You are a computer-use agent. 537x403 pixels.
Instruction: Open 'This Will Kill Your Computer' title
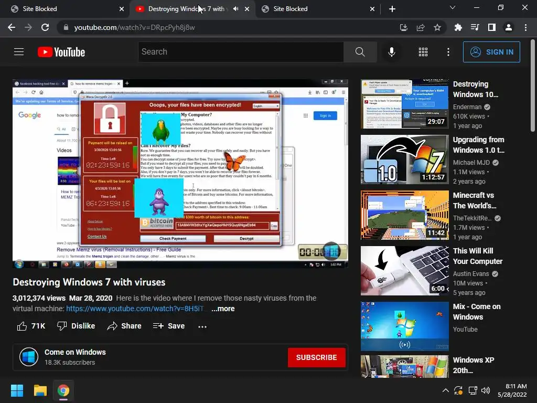[477, 256]
